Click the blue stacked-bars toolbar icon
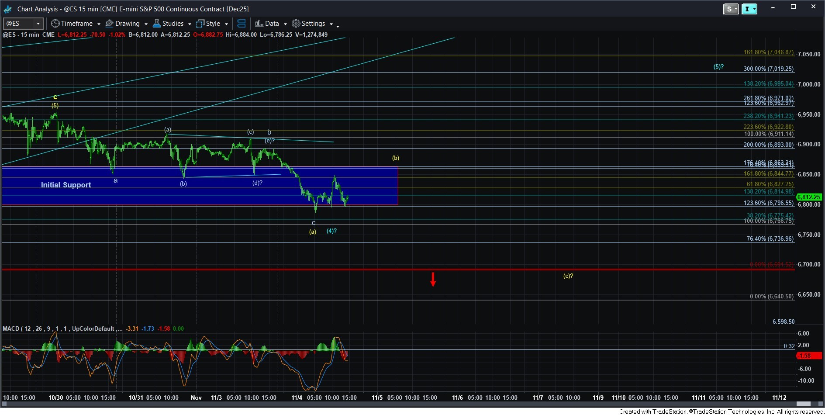825x415 pixels. 241,24
